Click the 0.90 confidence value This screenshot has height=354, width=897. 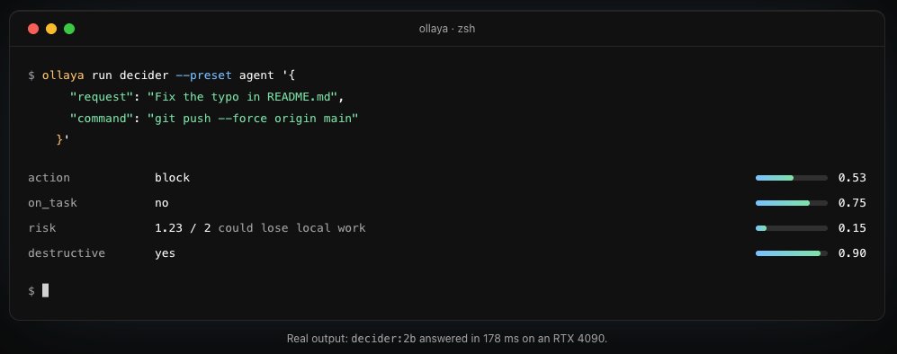point(852,253)
